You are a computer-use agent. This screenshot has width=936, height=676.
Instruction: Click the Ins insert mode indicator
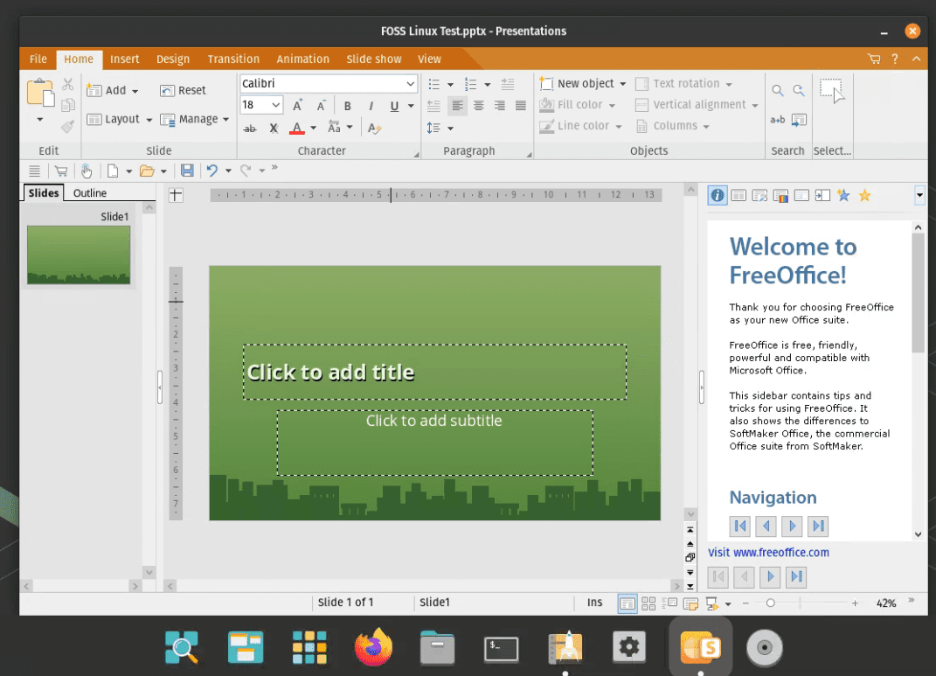pyautogui.click(x=594, y=603)
